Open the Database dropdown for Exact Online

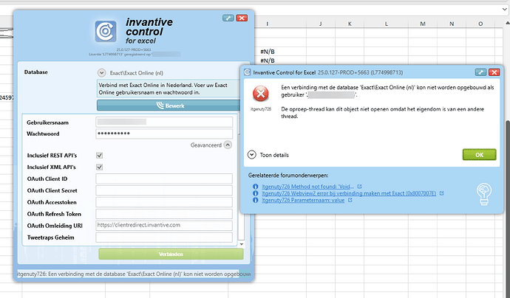pos(101,73)
